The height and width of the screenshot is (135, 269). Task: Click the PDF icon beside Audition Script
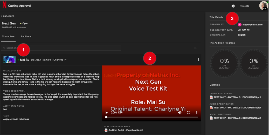tap(106, 130)
